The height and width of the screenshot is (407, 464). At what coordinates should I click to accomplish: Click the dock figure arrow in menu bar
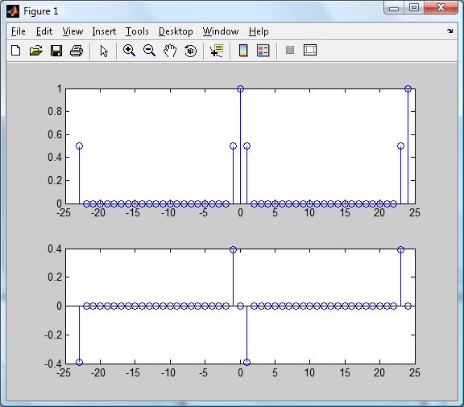(450, 31)
